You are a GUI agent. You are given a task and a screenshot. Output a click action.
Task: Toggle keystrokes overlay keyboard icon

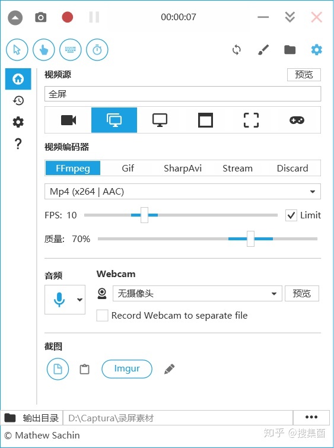coord(70,50)
